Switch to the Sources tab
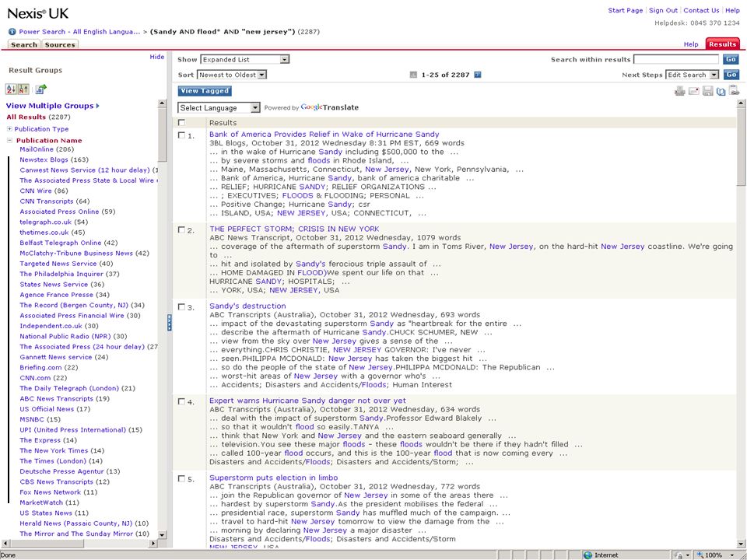747x560 pixels. coord(60,45)
